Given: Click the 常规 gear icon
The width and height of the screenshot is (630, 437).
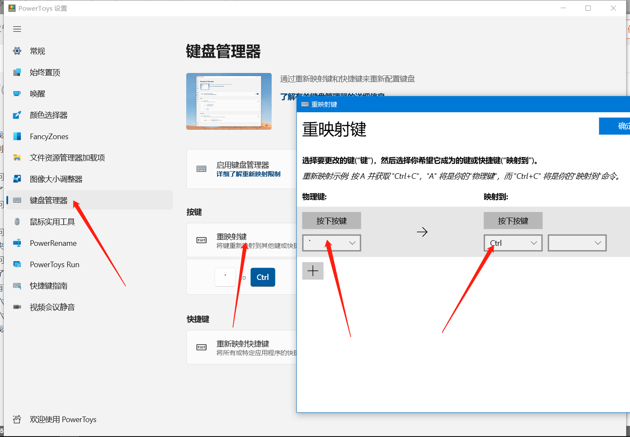Looking at the screenshot, I should pos(17,51).
